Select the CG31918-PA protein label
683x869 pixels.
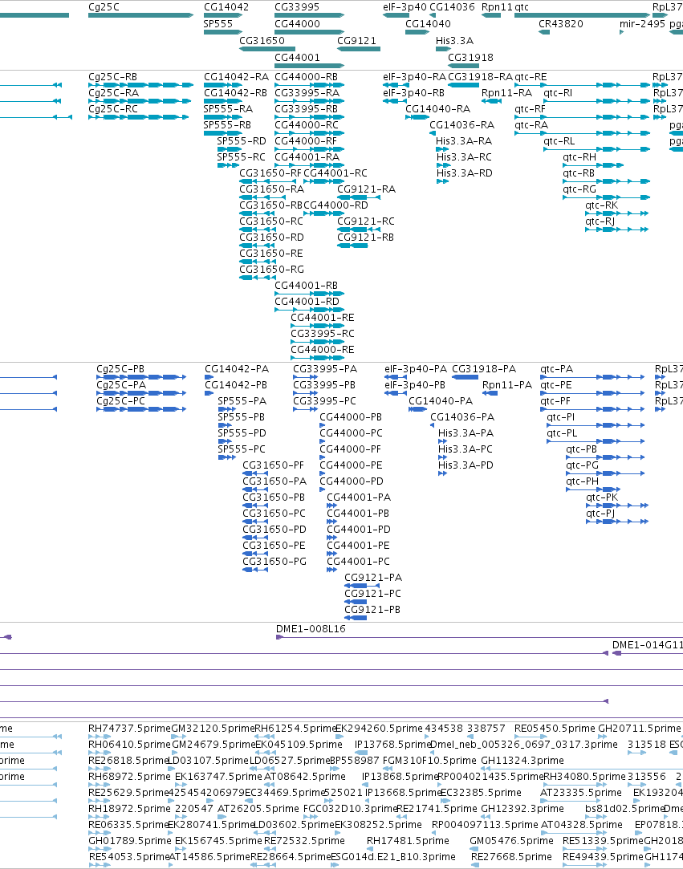[x=484, y=368]
